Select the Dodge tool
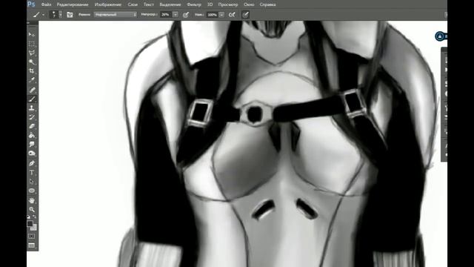Image resolution: width=474 pixels, height=267 pixels. click(x=31, y=154)
